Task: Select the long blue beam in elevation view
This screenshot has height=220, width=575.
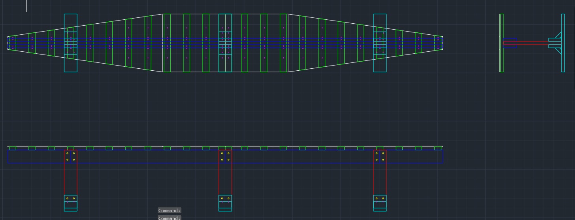Action: [x=225, y=156]
